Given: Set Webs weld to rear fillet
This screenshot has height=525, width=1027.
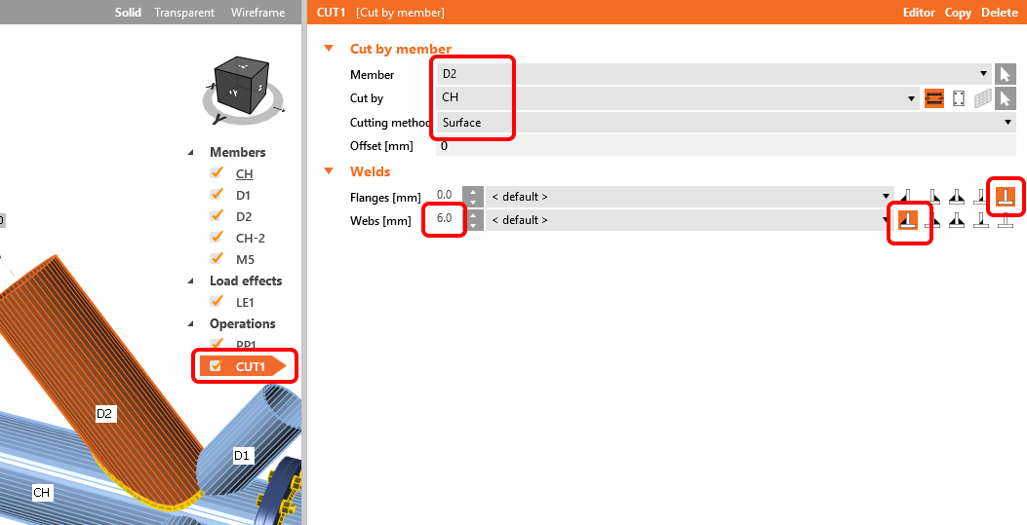Looking at the screenshot, I should [x=908, y=220].
